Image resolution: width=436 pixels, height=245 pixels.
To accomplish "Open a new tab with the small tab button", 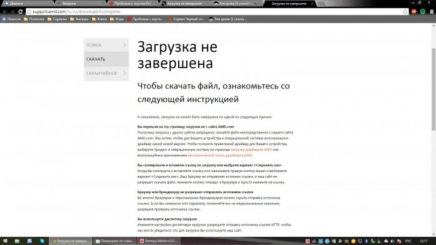I will coord(321,4).
